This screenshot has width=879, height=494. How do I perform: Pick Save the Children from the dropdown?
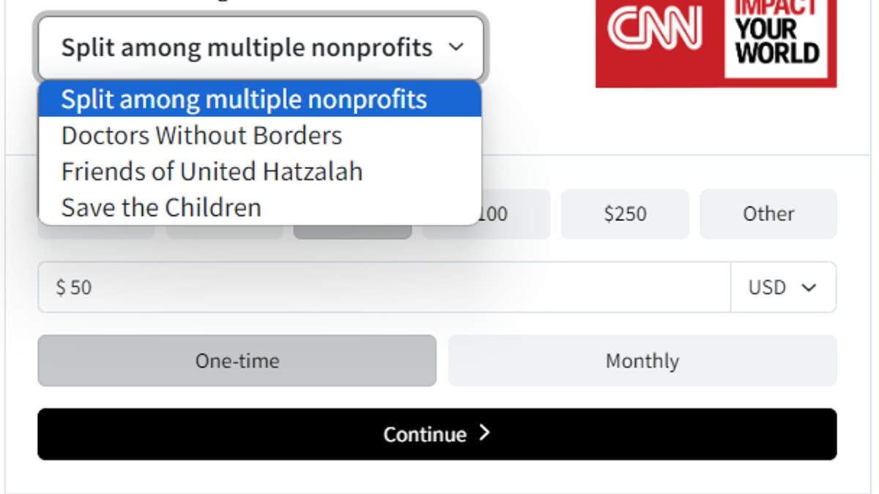161,207
